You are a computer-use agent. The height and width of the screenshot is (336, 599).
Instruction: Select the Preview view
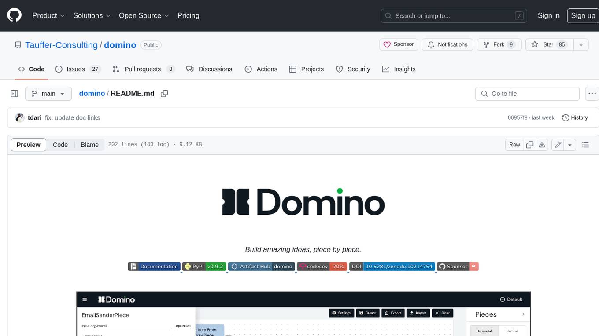point(29,145)
